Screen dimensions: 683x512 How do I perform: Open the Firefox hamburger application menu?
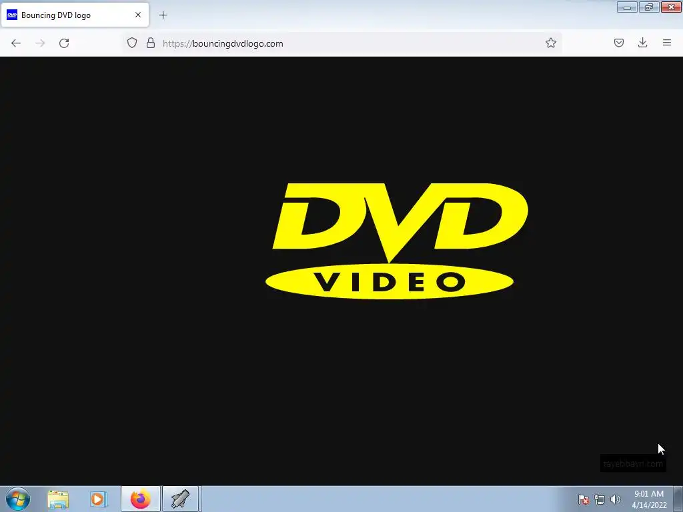(x=667, y=43)
